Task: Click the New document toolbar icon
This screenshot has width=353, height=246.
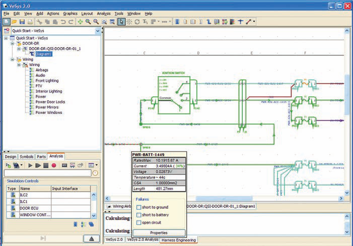Action: [7, 22]
